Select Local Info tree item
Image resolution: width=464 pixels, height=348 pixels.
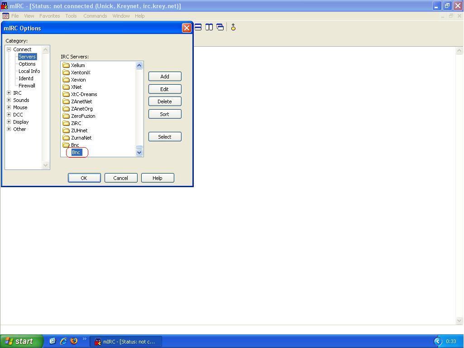point(29,71)
